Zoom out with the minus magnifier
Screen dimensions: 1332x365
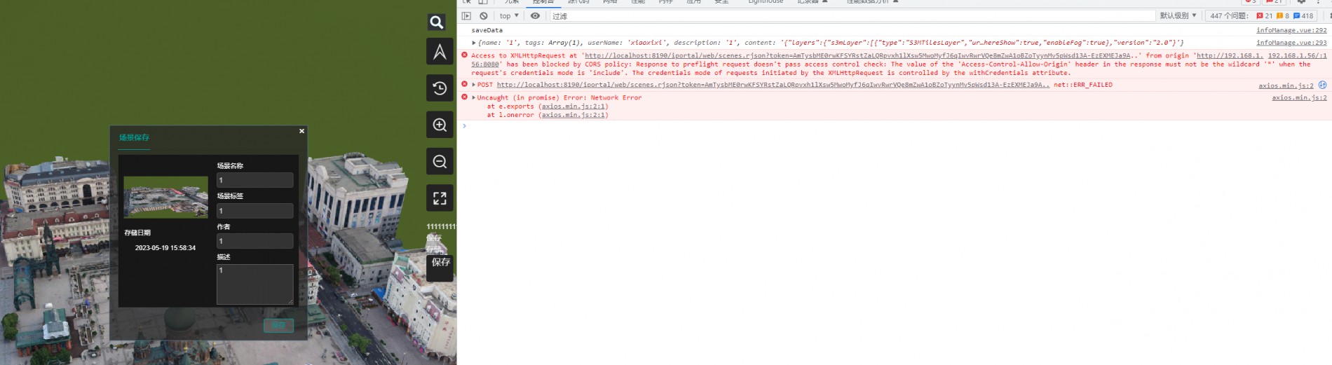(440, 162)
